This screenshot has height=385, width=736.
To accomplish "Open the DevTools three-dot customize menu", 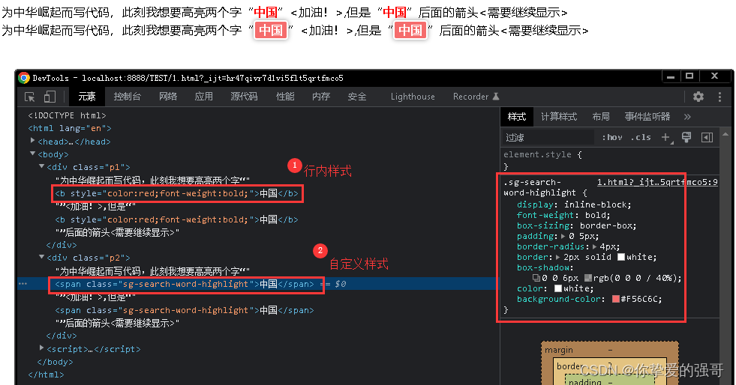I will [719, 97].
